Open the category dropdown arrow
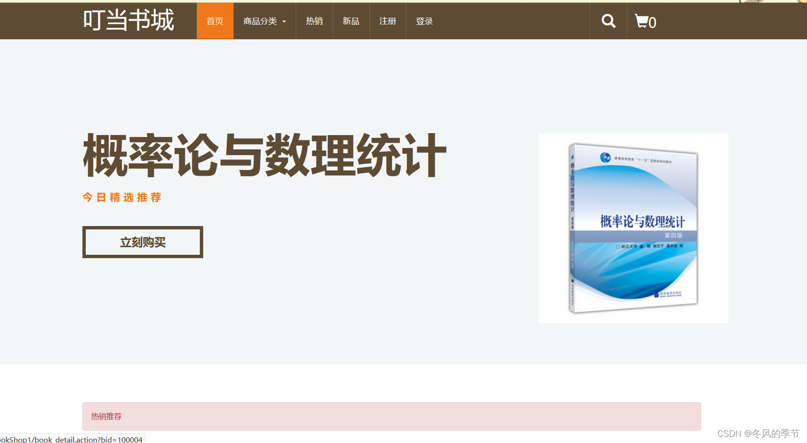 (x=284, y=21)
